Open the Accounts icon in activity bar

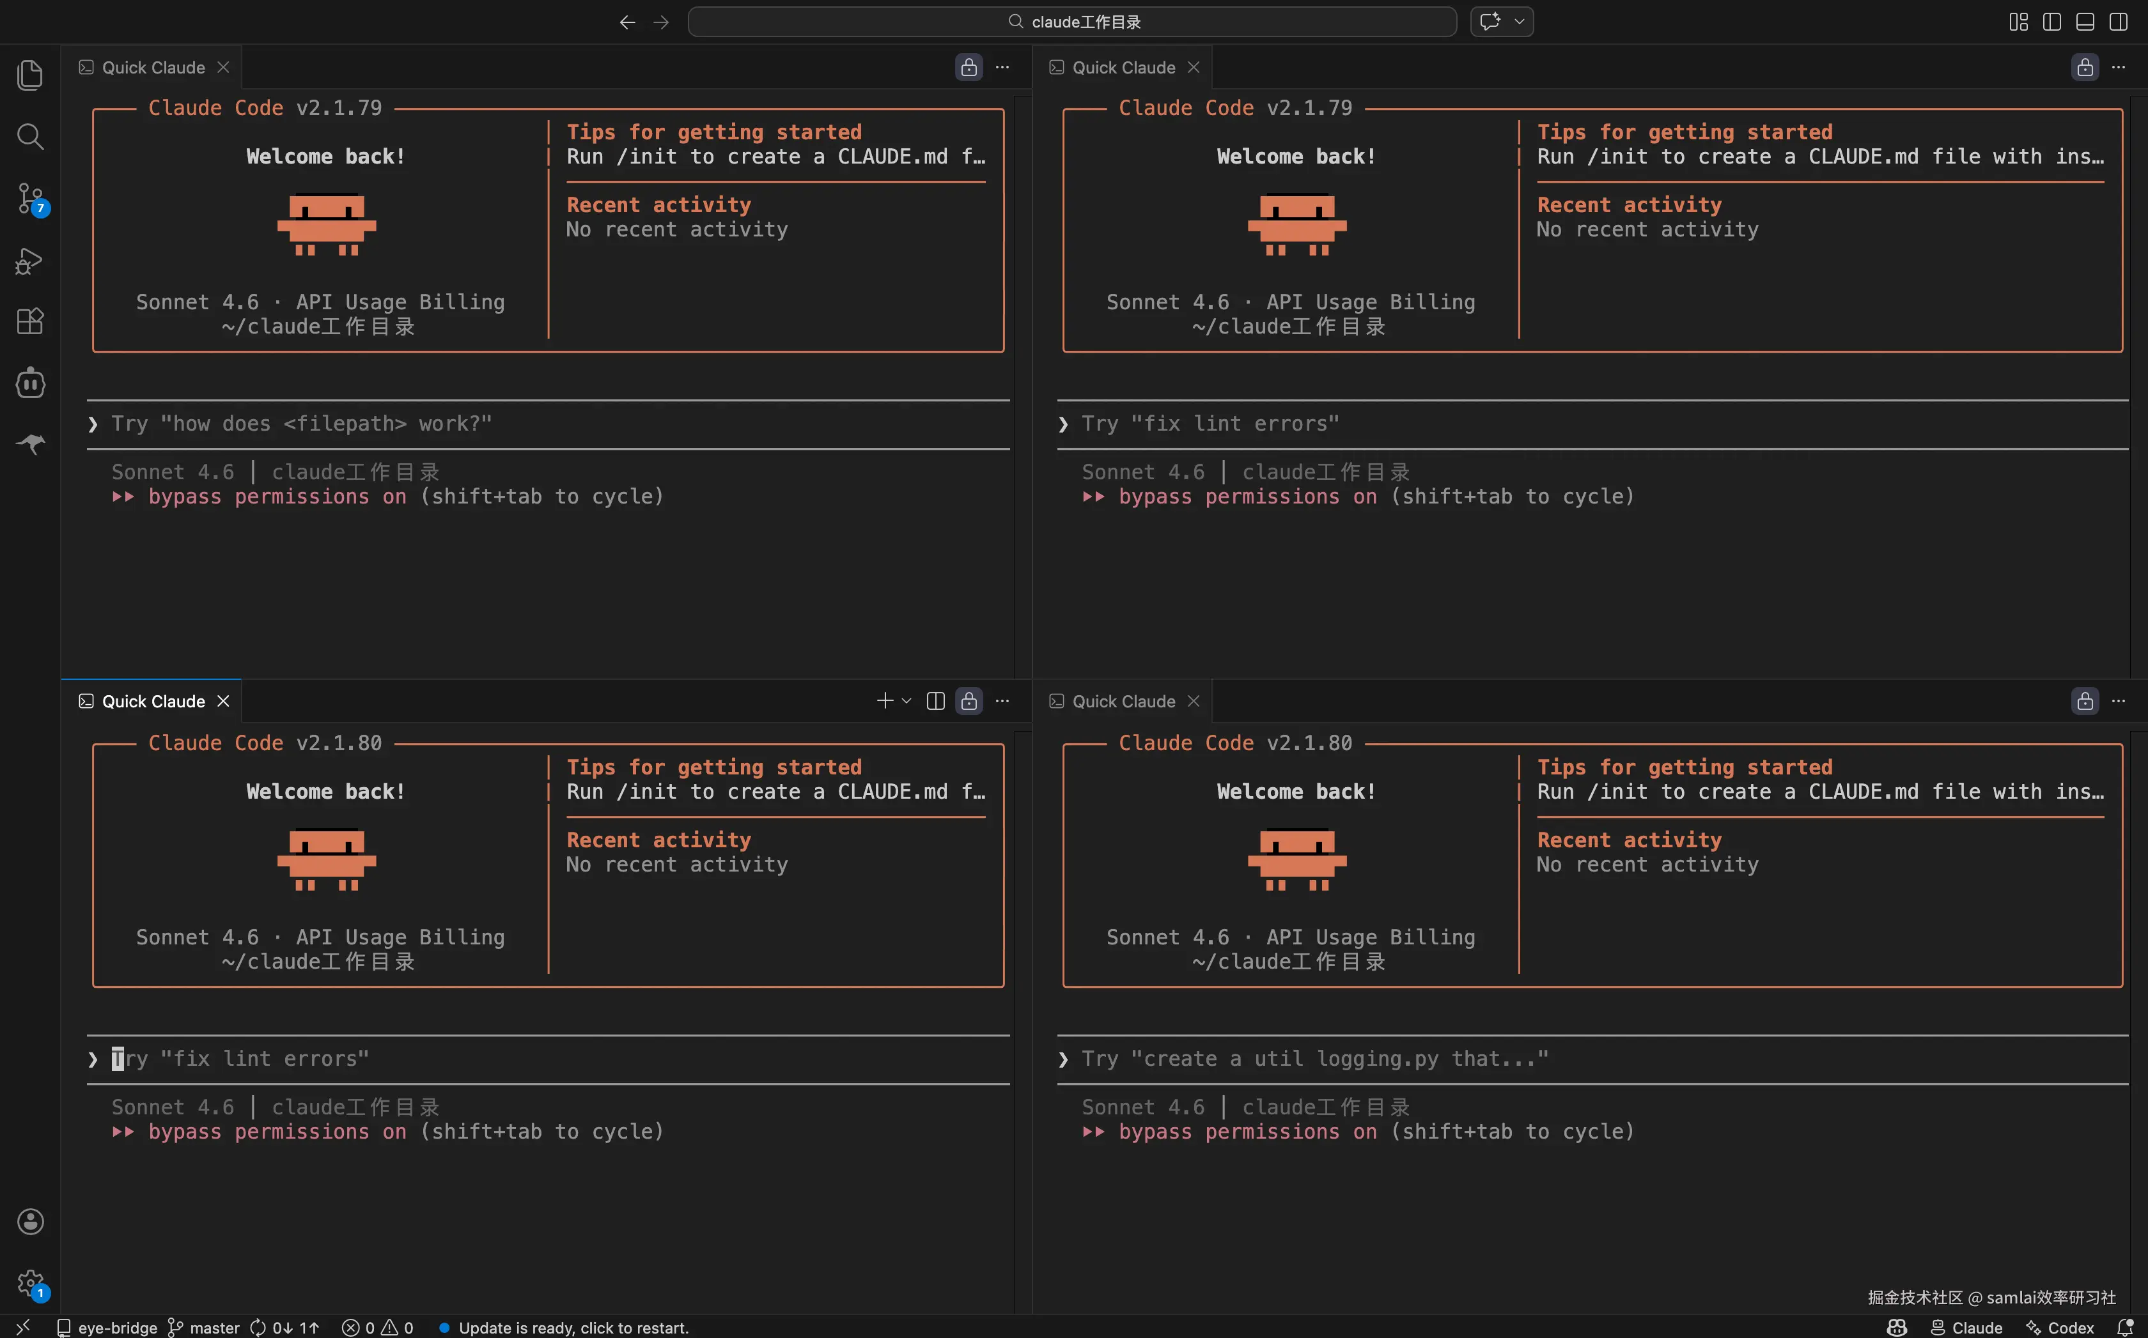tap(30, 1221)
